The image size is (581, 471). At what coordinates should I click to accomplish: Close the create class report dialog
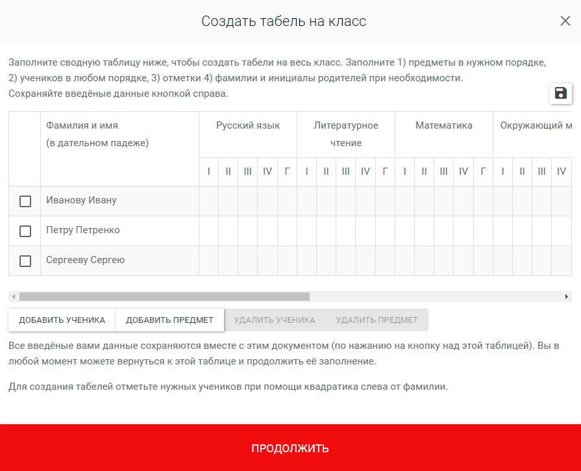pos(565,21)
